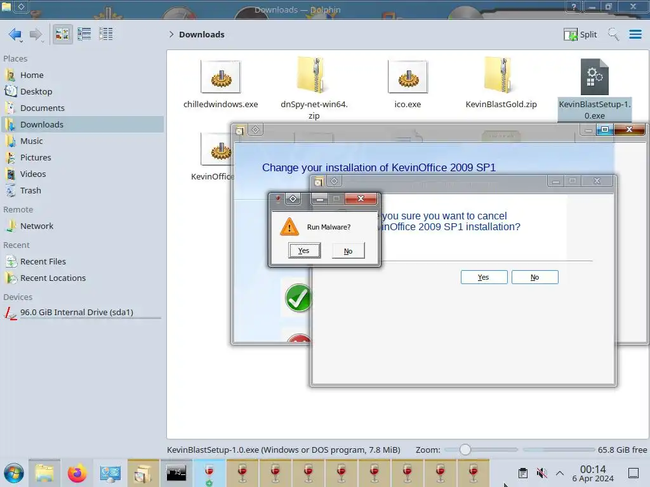Open the search magnifier in Dolphin
The height and width of the screenshot is (487, 650).
613,34
